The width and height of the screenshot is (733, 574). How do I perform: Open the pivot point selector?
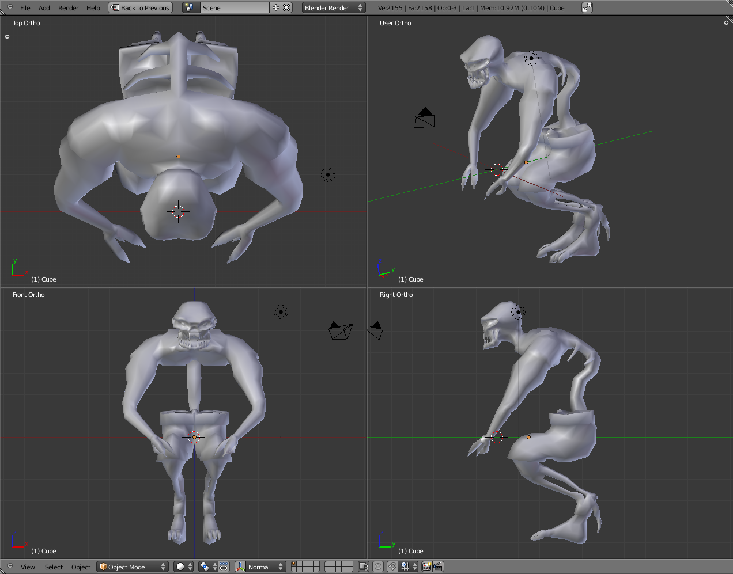pyautogui.click(x=207, y=567)
